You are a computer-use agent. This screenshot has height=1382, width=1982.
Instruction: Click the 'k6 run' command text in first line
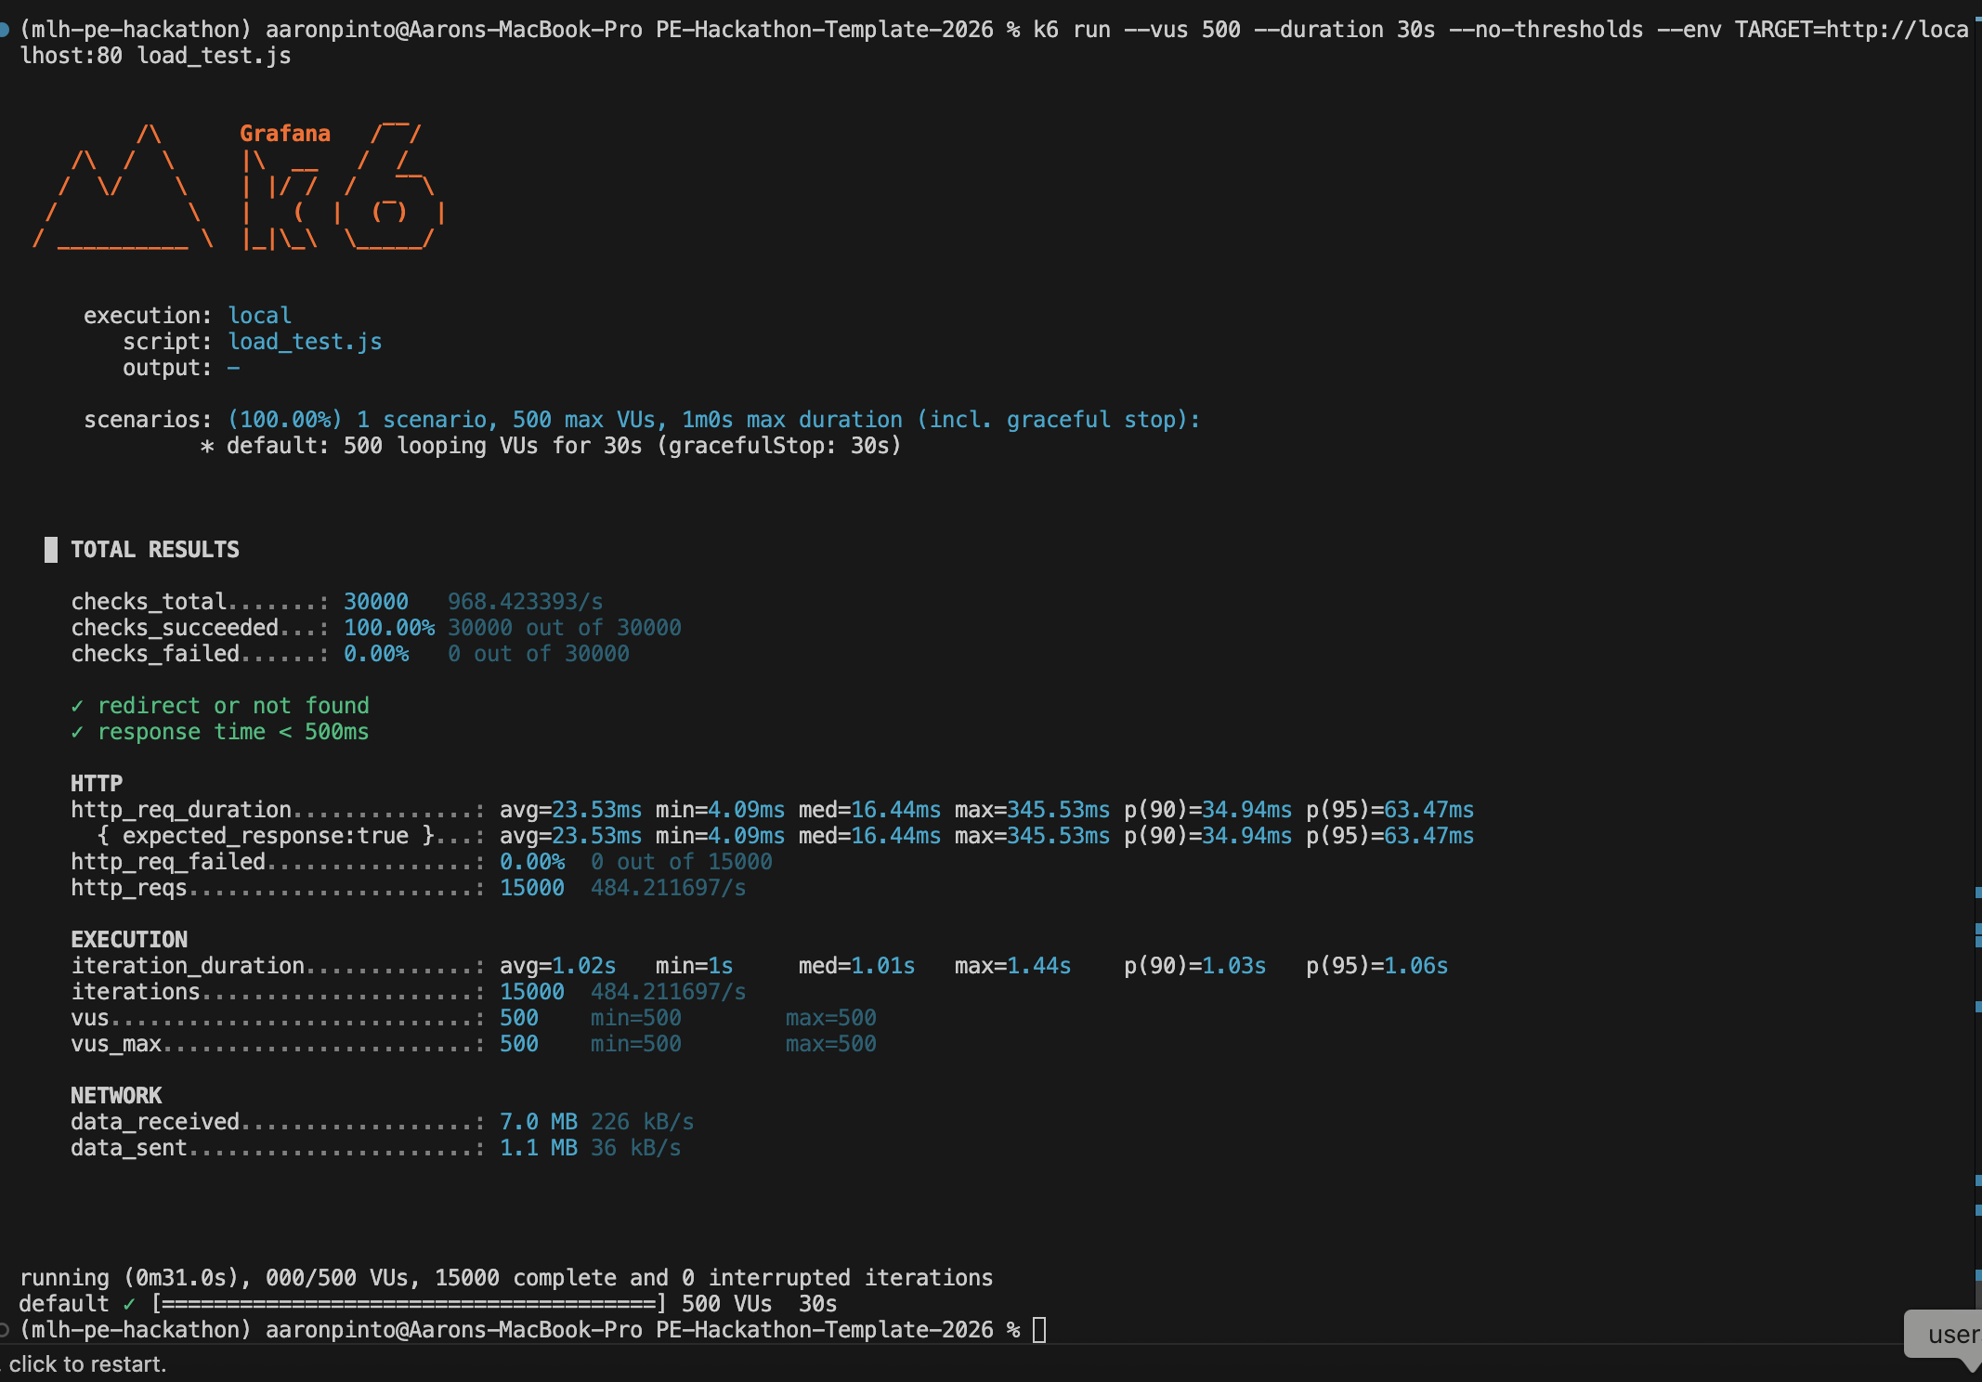(x=1071, y=30)
